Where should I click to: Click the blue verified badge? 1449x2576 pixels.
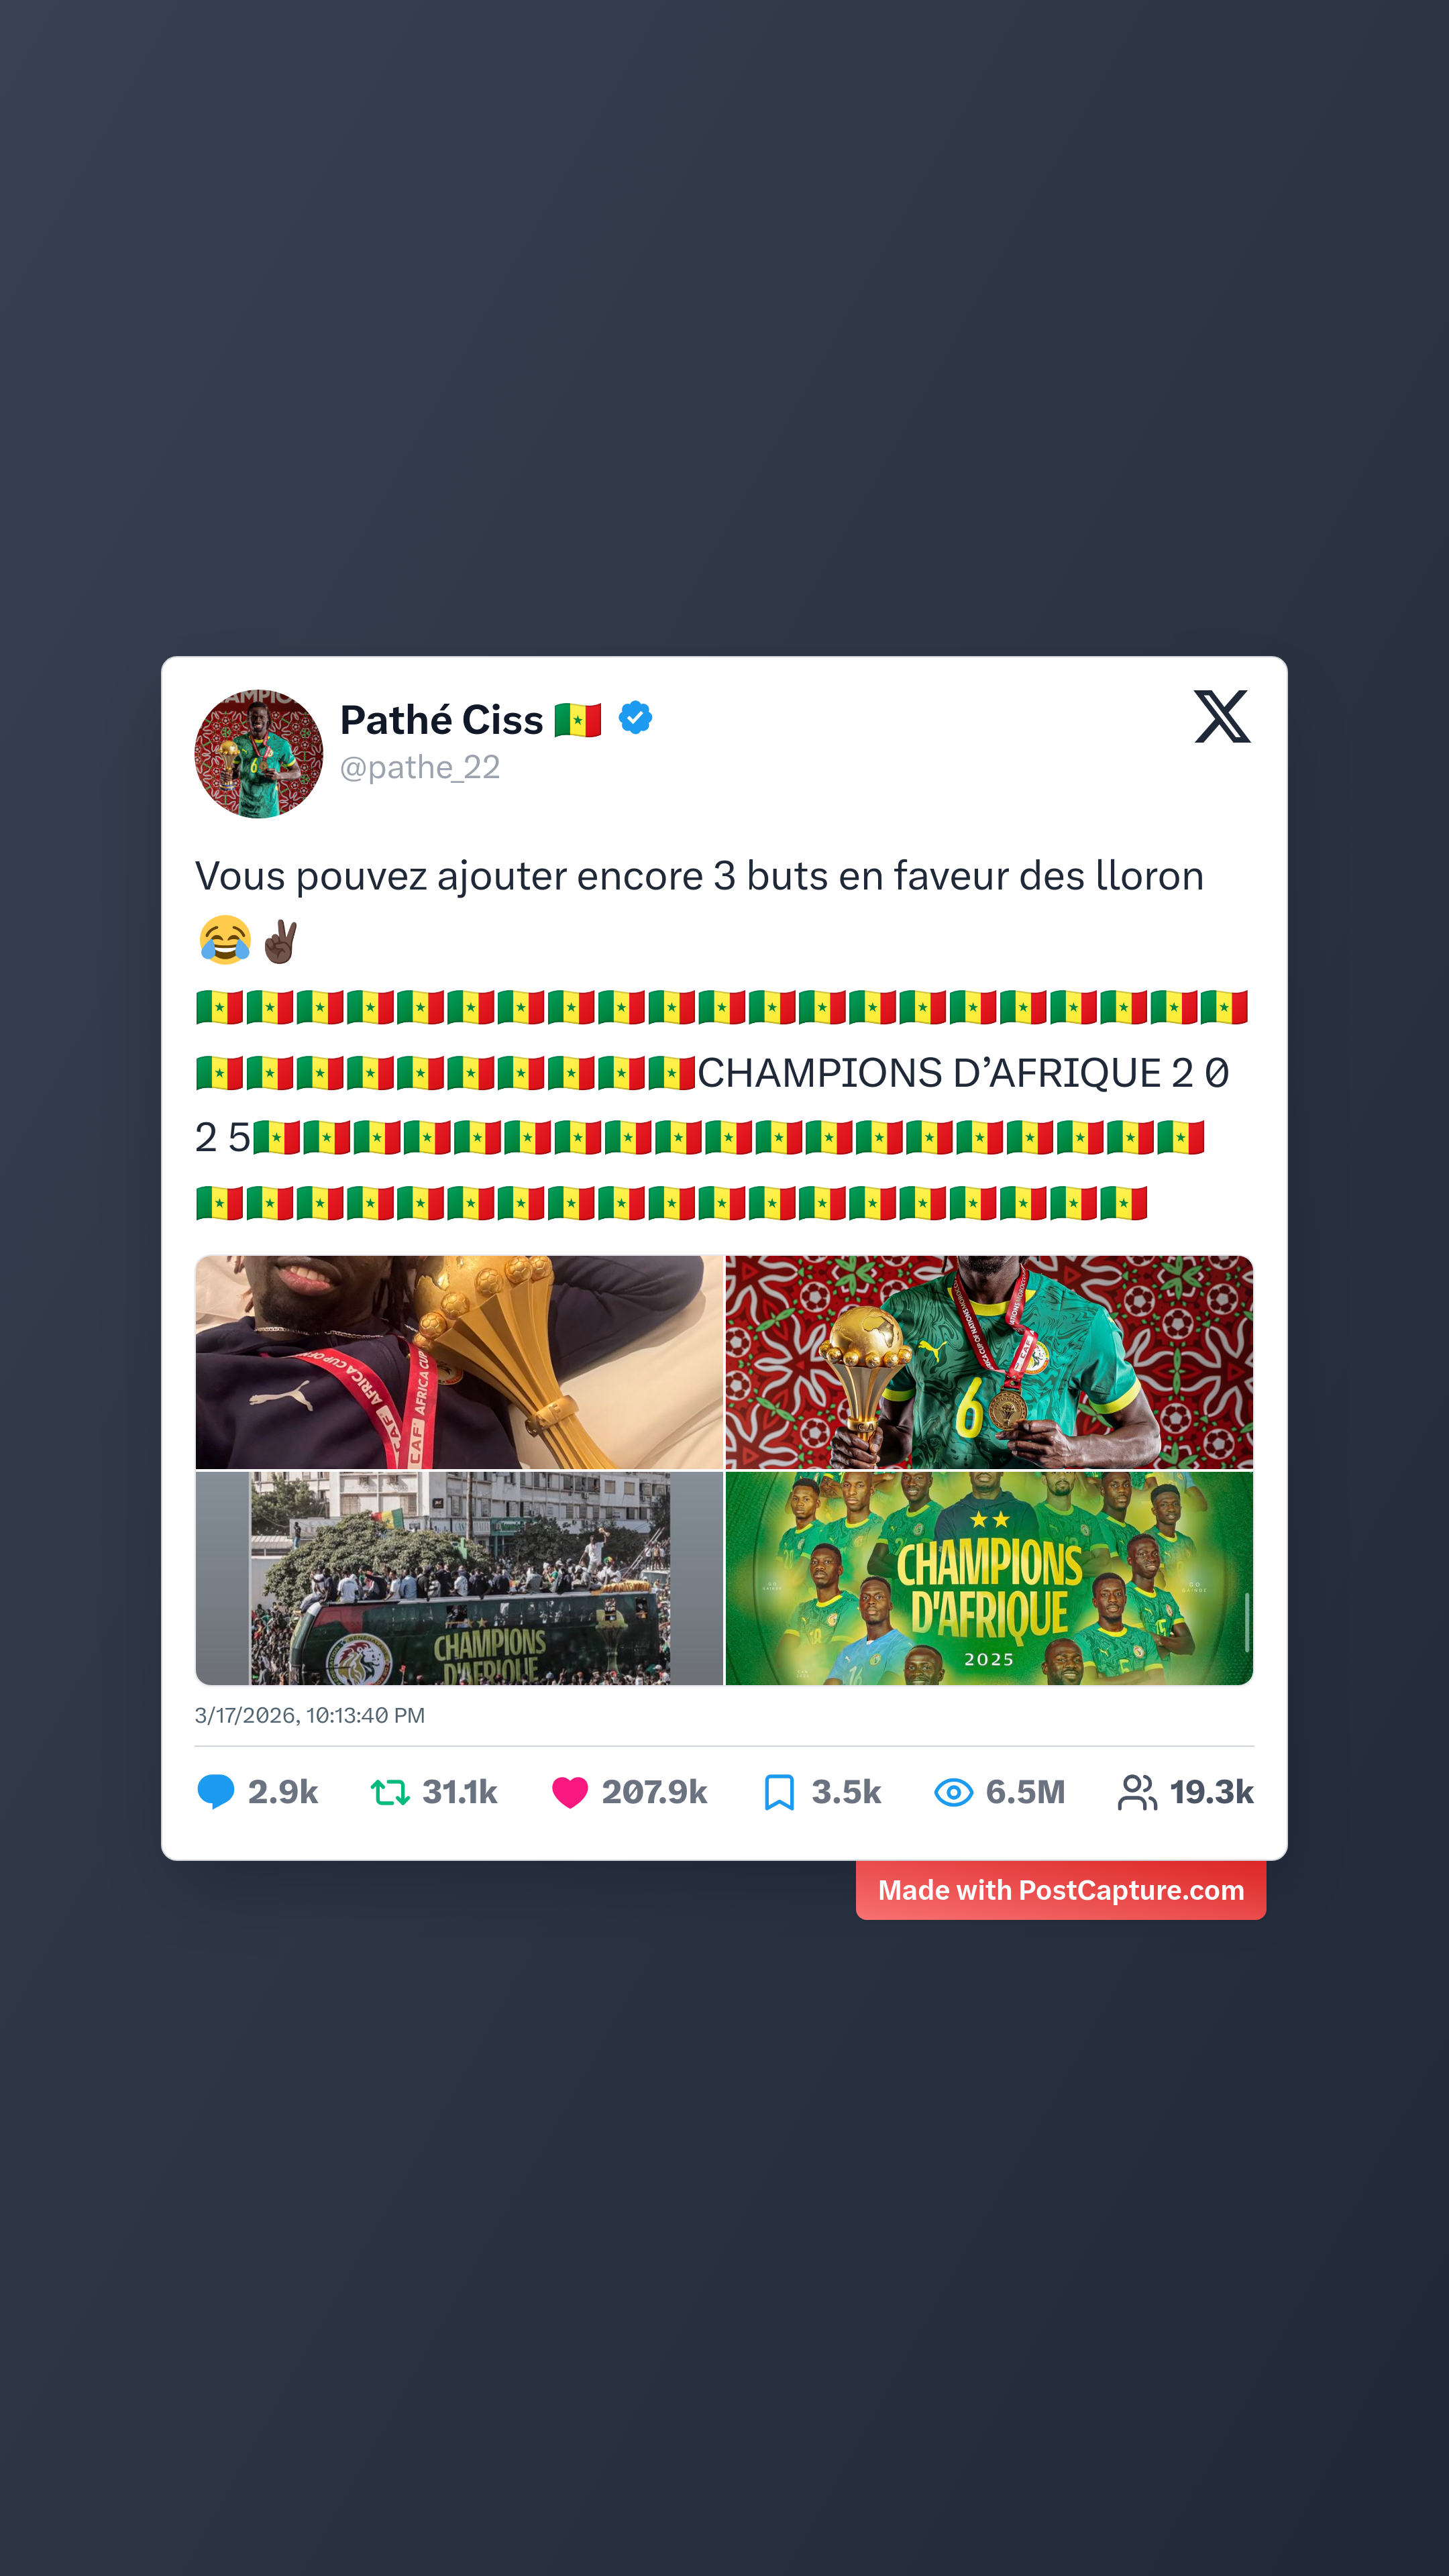click(x=636, y=718)
